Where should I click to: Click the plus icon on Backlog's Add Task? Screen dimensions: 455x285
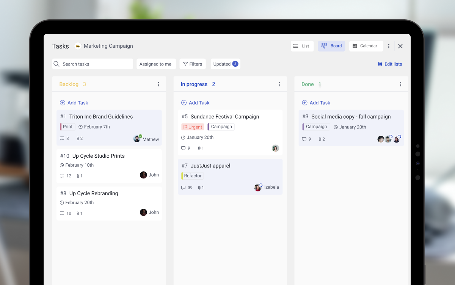pyautogui.click(x=62, y=103)
